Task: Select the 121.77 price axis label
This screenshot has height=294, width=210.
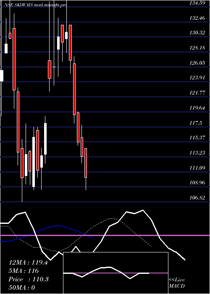Action: pos(197,93)
